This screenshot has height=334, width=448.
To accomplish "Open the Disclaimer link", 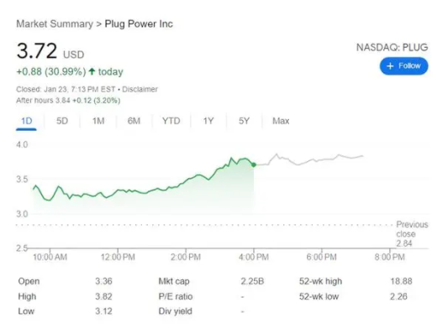I will tap(140, 89).
